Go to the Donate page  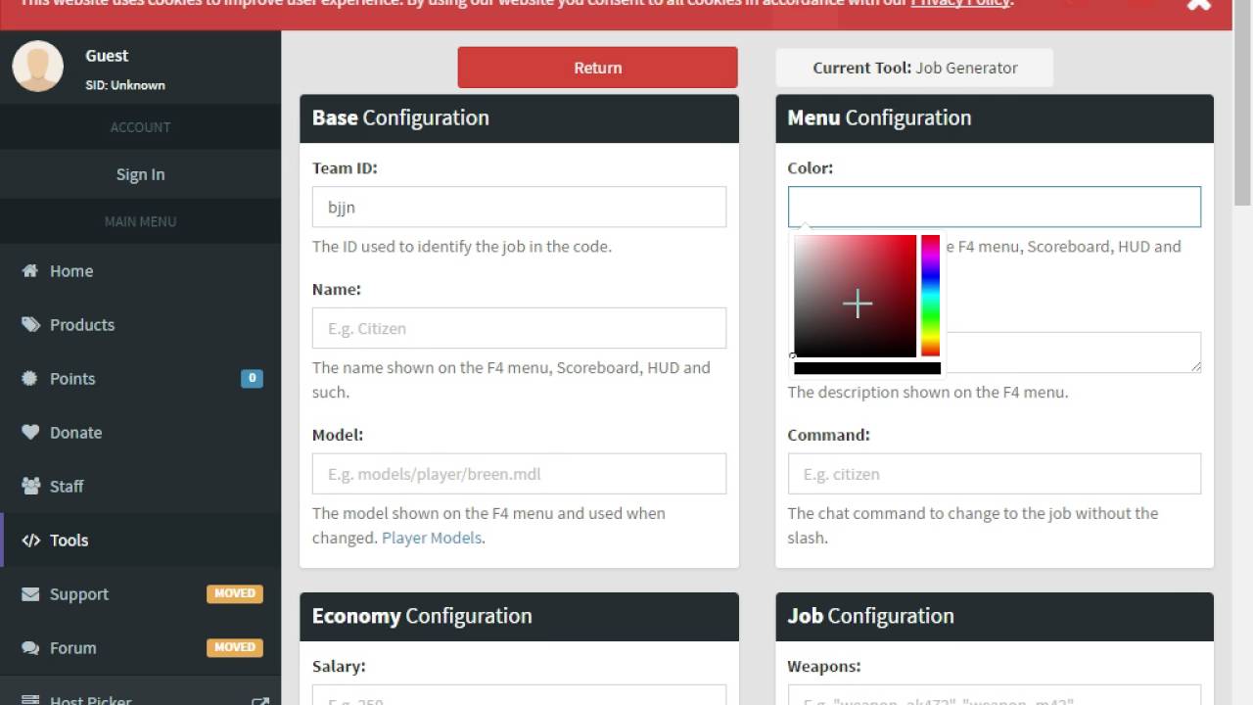(x=140, y=433)
